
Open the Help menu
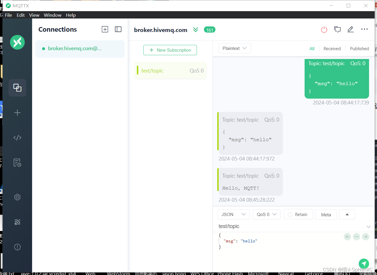[x=71, y=15]
